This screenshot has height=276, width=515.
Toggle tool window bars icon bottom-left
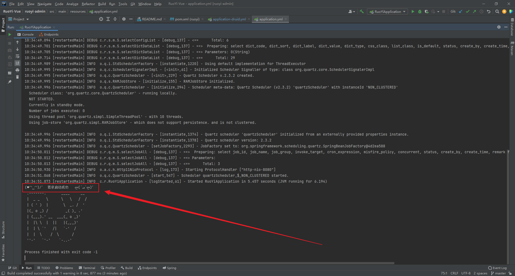tap(3, 273)
